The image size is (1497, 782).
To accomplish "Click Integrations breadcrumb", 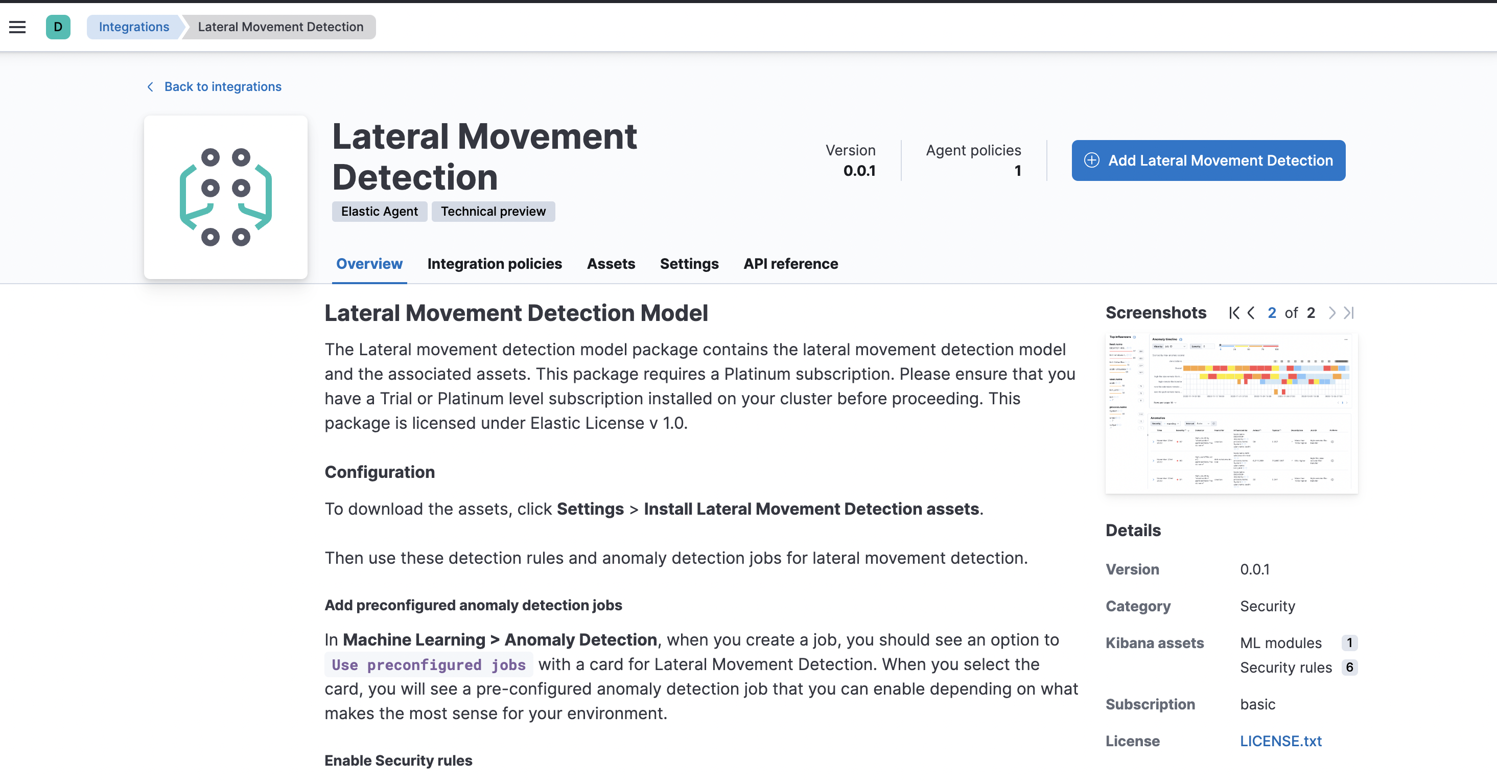I will [134, 27].
